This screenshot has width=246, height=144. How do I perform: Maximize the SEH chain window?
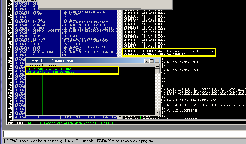[152, 61]
